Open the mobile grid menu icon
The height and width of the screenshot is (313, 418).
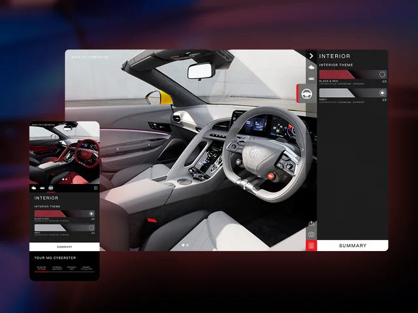[95, 188]
